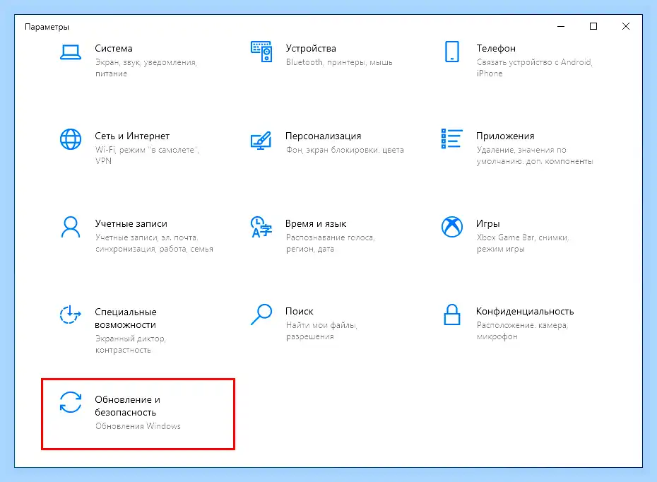Click description 'синхронизация, работа, семья'

coord(154,249)
